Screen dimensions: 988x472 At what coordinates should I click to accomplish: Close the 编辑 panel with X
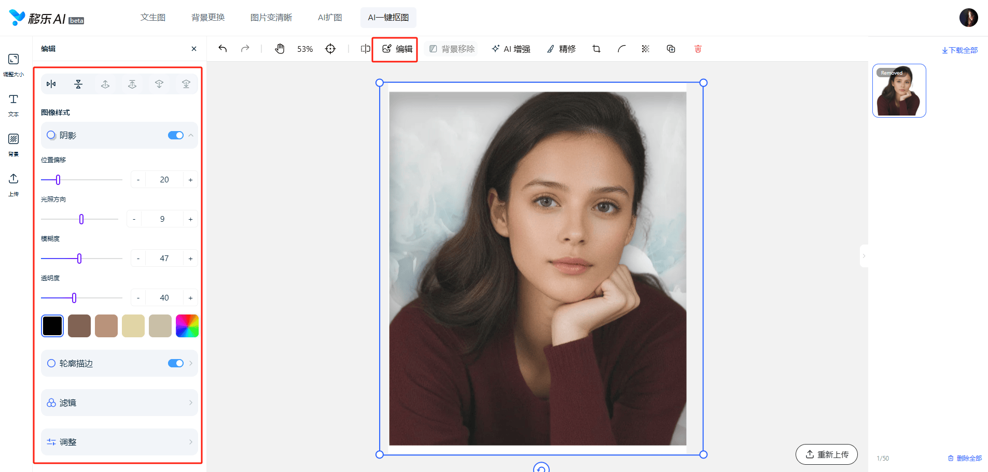[x=194, y=49]
